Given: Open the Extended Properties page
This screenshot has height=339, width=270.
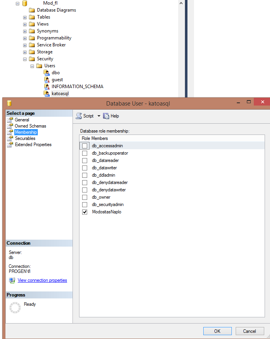Looking at the screenshot, I should [x=33, y=145].
